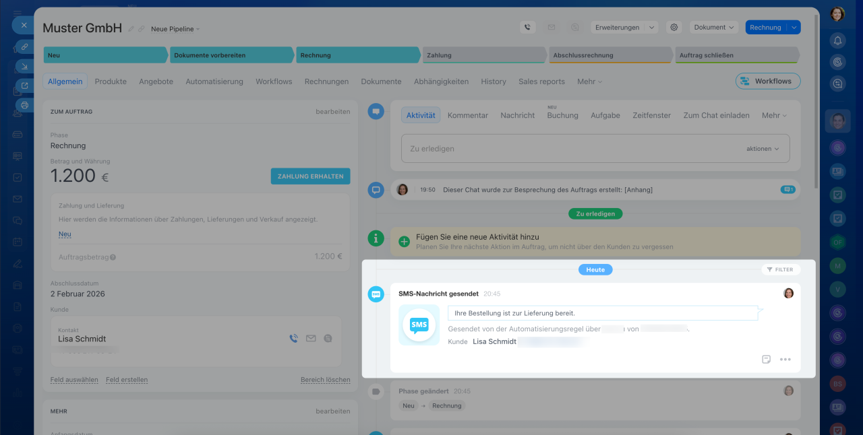Copy link using icon beside Muster GmbH title
The width and height of the screenshot is (863, 435).
tap(142, 29)
